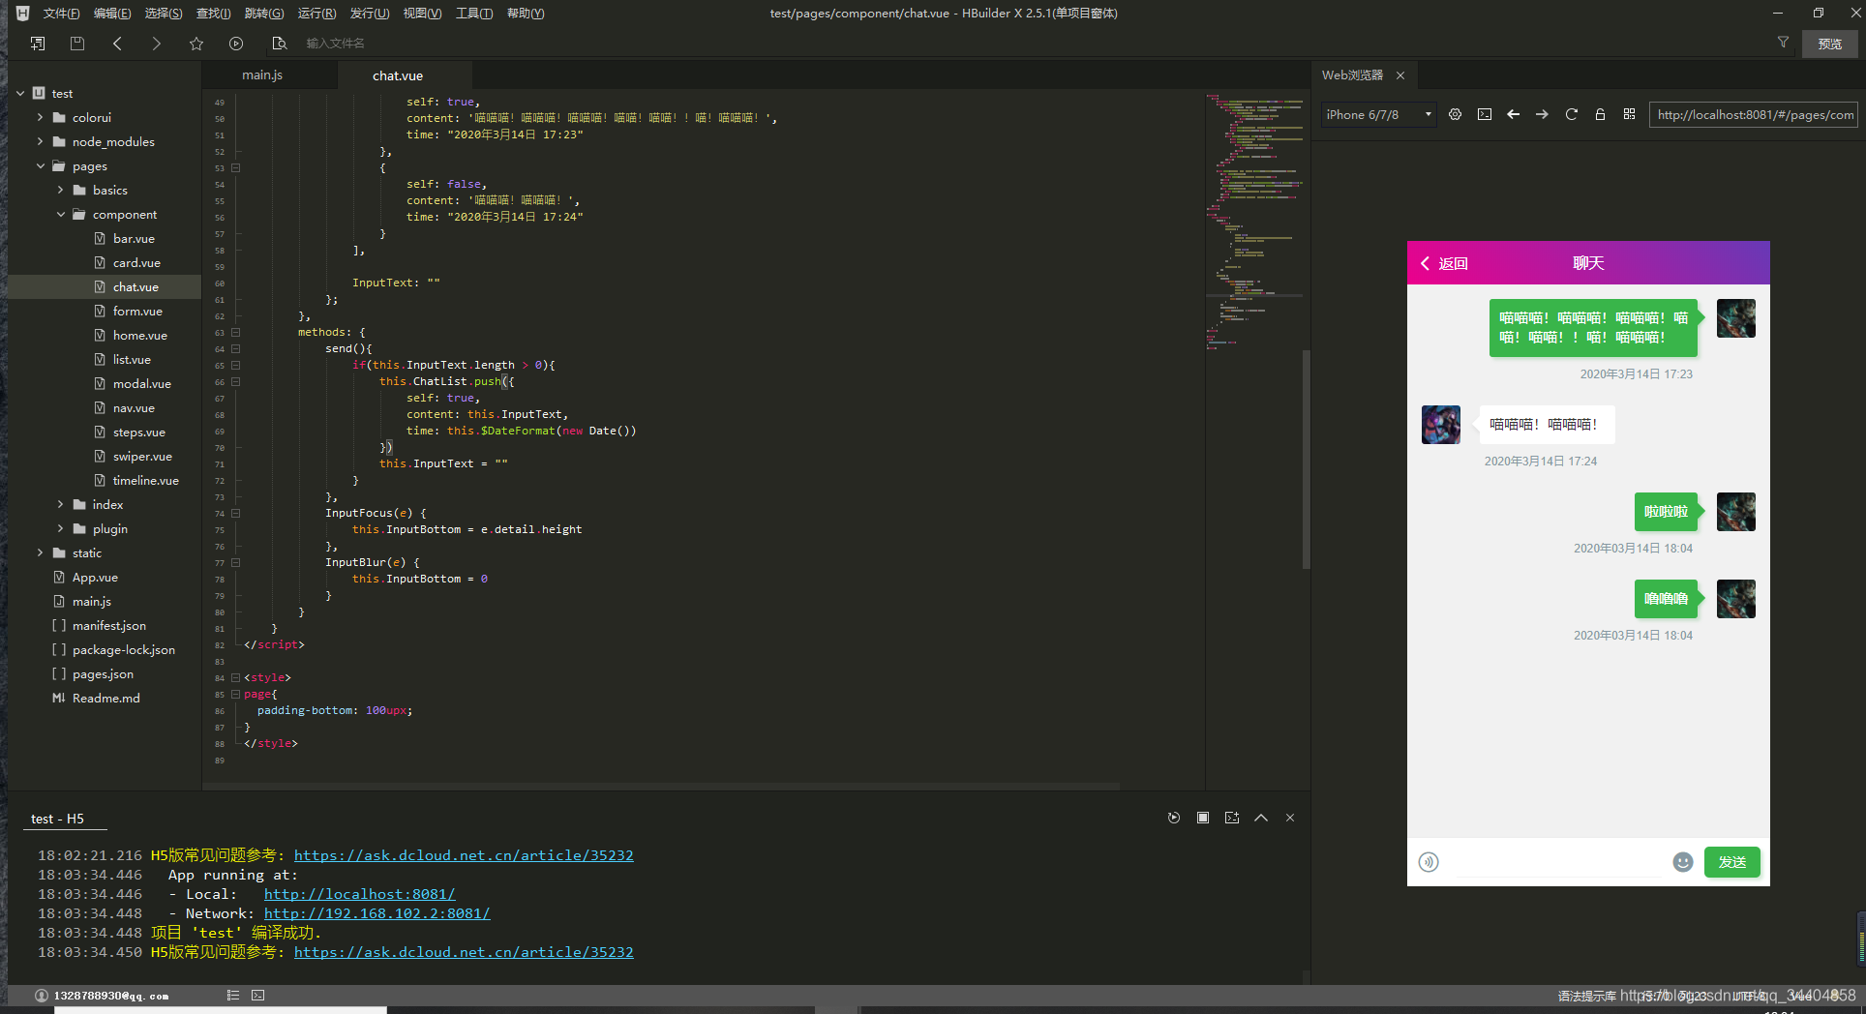Screen dimensions: 1866x1014
Task: Open the 运行(R) menu
Action: [x=316, y=14]
